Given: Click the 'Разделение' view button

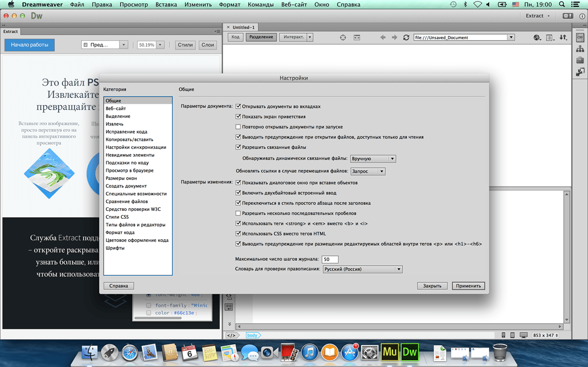Looking at the screenshot, I should coord(261,37).
